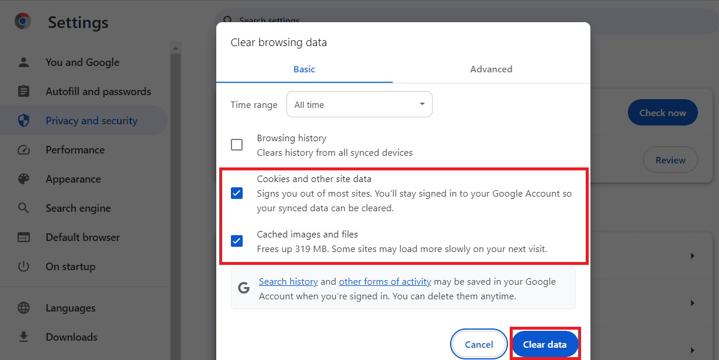Select the Privacy and security shield icon
The height and width of the screenshot is (360, 719).
[x=23, y=120]
